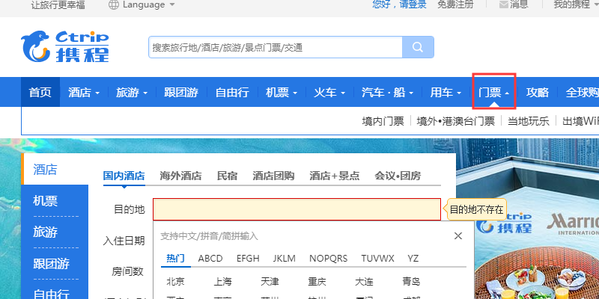The image size is (599, 299).
Task: Click the envelope 消息 icon
Action: click(503, 4)
